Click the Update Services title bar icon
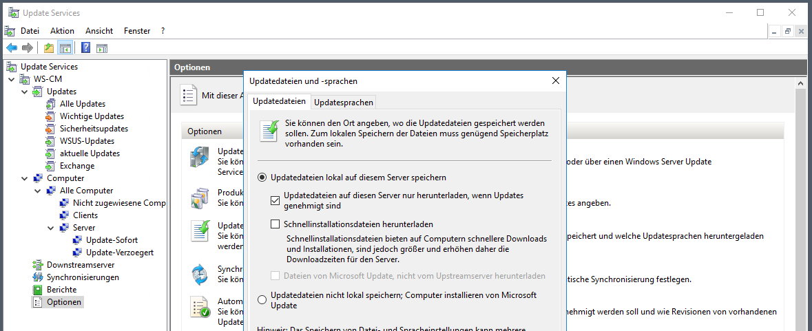812x331 pixels. coord(13,12)
